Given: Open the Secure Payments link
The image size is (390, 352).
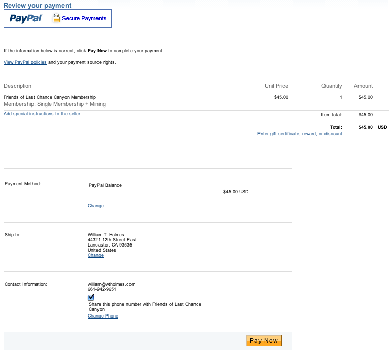Looking at the screenshot, I should [x=84, y=18].
